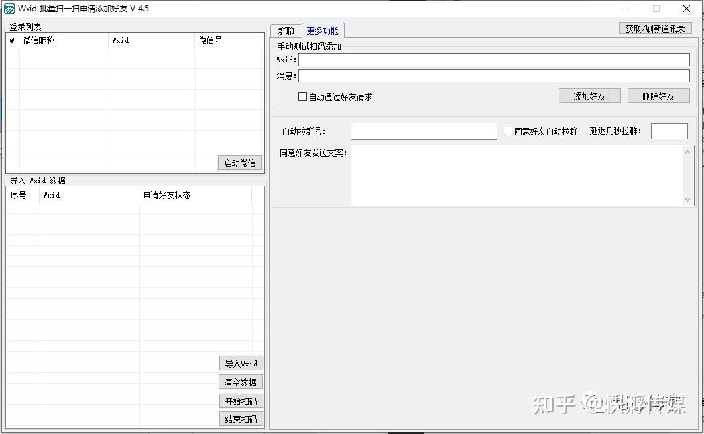Viewport: 704px width, 434px height.
Task: Click the 启动微信 button
Action: tap(240, 163)
